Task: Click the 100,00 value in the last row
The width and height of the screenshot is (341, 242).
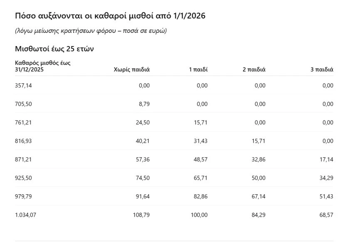Action: (199, 215)
